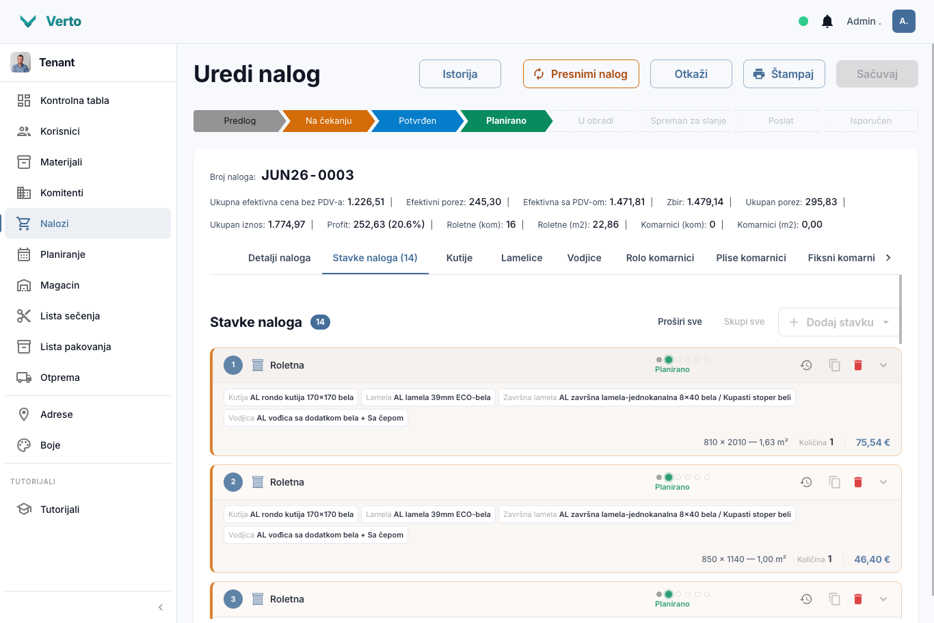Switch to Lamelice tab
The image size is (934, 623).
522,258
